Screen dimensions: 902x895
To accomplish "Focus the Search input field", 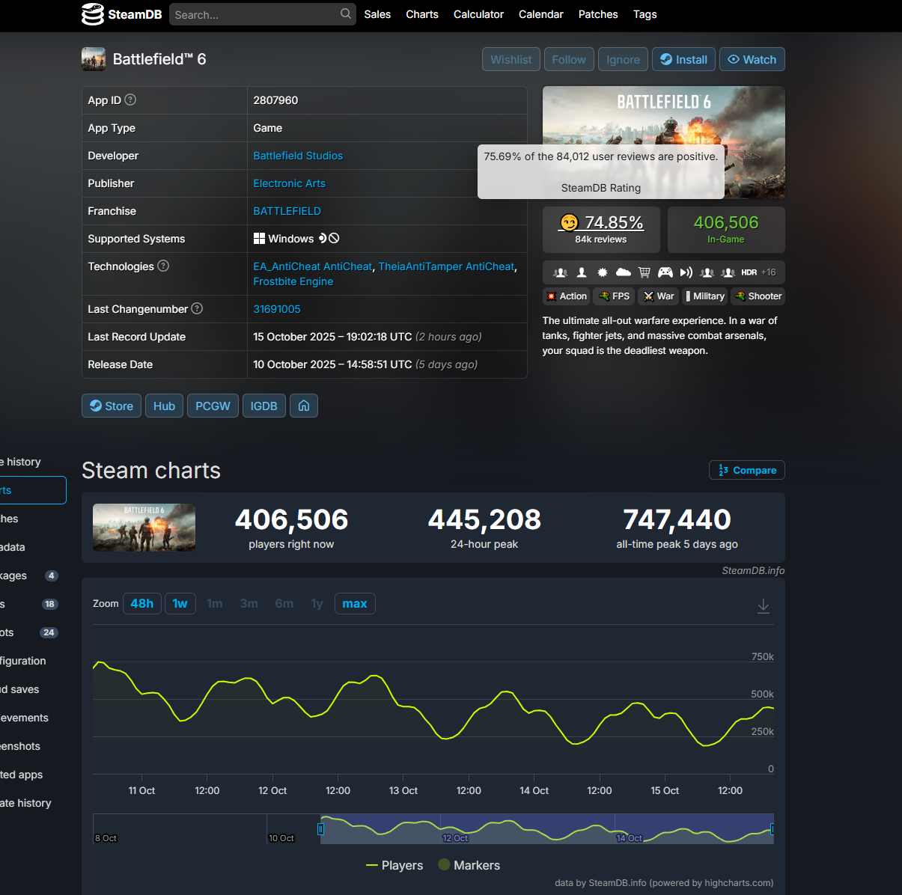I will pyautogui.click(x=262, y=14).
